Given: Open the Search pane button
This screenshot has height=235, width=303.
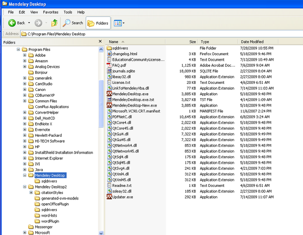Looking at the screenshot, I should pos(73,23).
